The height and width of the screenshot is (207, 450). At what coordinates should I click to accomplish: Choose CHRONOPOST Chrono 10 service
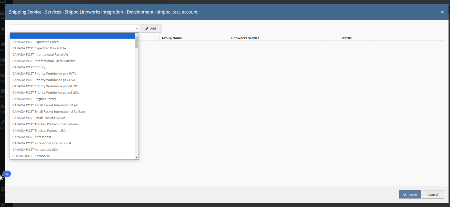pyautogui.click(x=72, y=156)
